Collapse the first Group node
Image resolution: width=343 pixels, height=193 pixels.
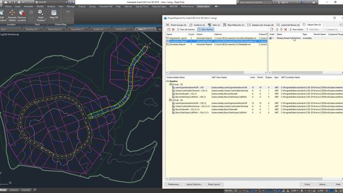(x=170, y=84)
